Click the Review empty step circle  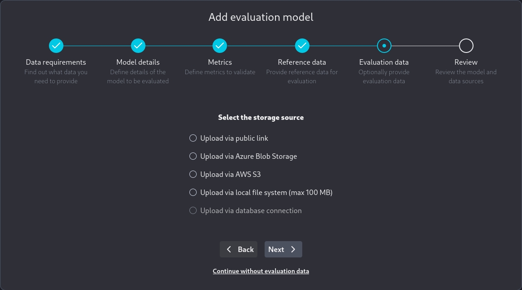(x=466, y=46)
